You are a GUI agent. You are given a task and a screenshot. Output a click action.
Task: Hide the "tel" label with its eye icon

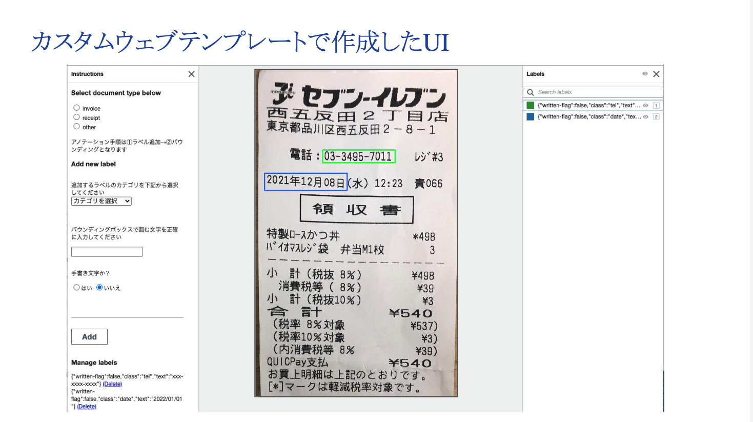[x=646, y=106]
